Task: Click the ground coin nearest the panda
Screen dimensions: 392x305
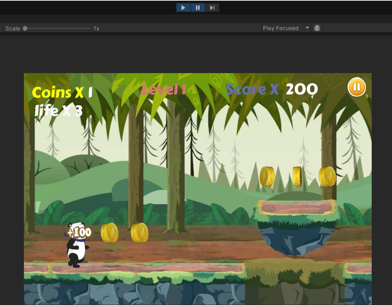Action: (x=109, y=233)
